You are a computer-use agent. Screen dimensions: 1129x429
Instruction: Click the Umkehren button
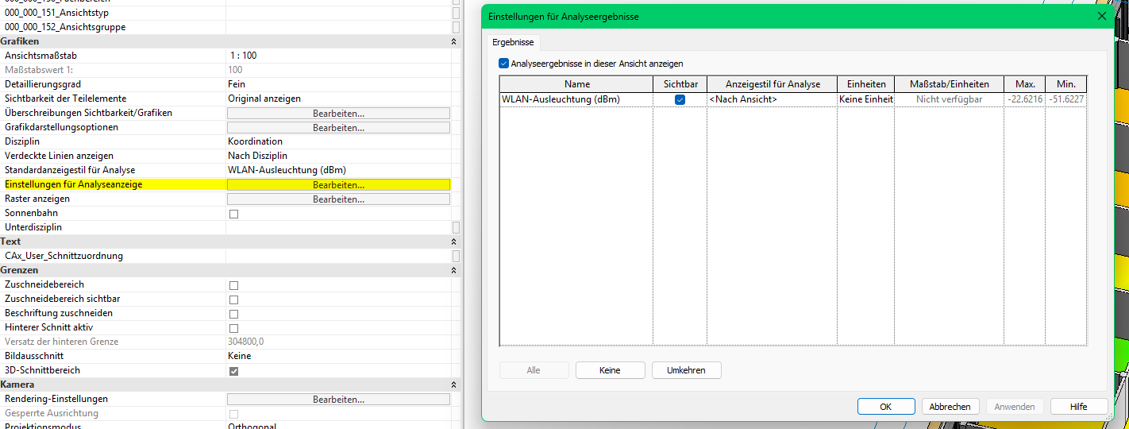[686, 370]
